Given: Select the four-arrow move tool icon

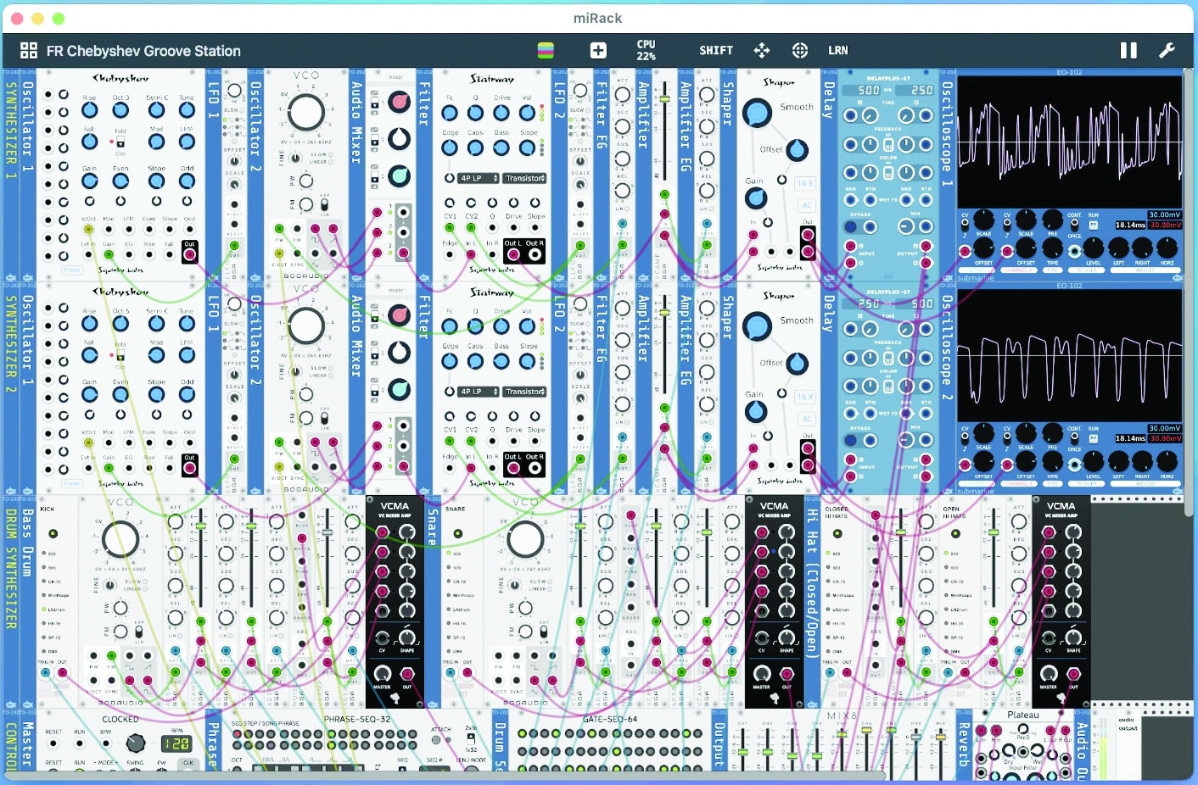Looking at the screenshot, I should [x=762, y=50].
